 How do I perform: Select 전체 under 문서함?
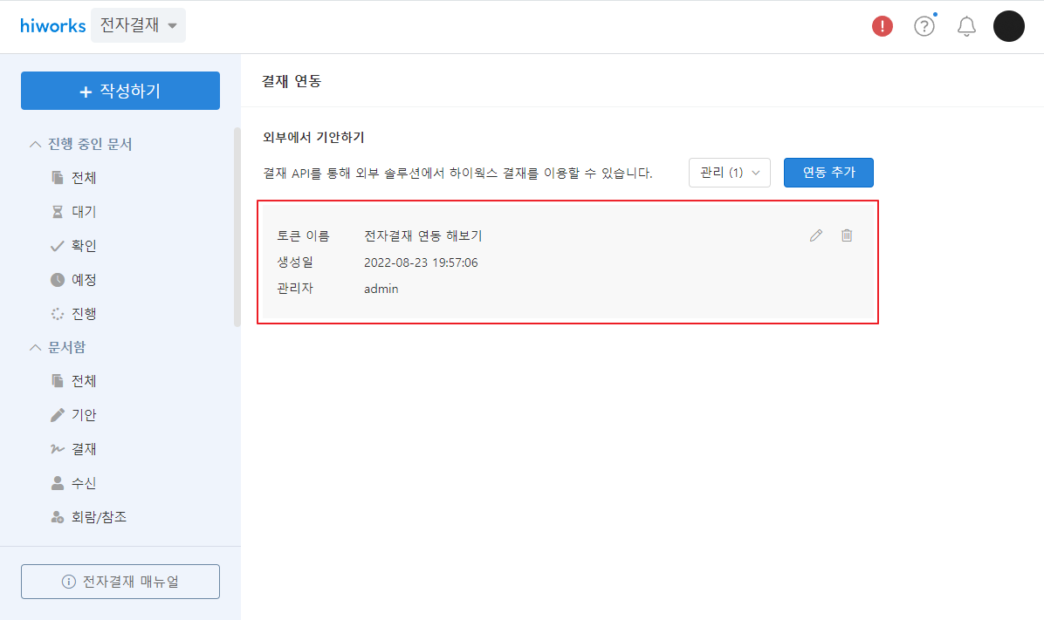point(83,380)
